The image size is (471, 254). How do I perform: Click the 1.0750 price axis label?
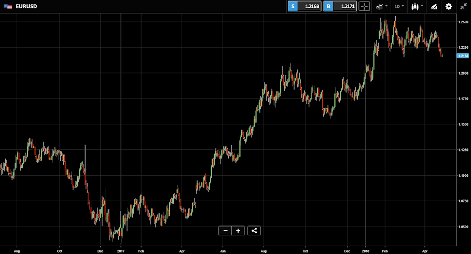(x=463, y=201)
